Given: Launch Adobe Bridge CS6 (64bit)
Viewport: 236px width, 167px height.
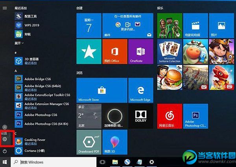Looking at the screenshot, I should pos(38,88).
